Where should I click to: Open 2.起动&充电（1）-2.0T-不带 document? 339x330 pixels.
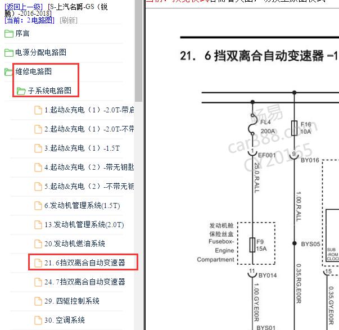coord(89,129)
